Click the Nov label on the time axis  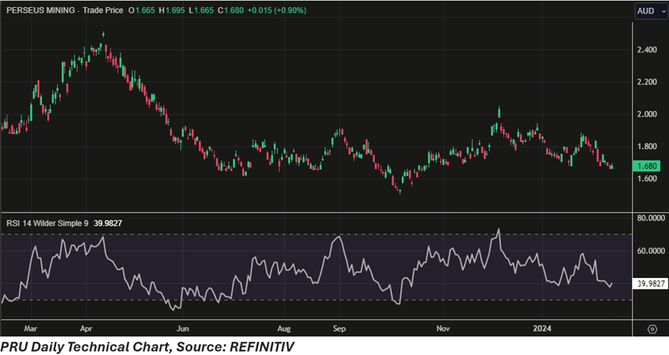coord(443,328)
